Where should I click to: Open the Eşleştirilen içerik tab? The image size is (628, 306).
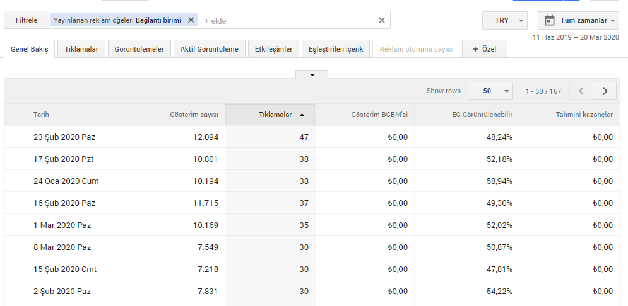[x=336, y=49]
